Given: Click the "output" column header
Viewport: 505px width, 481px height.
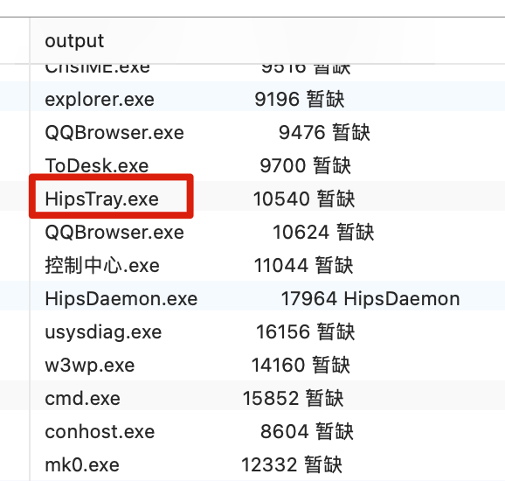Looking at the screenshot, I should coord(74,41).
